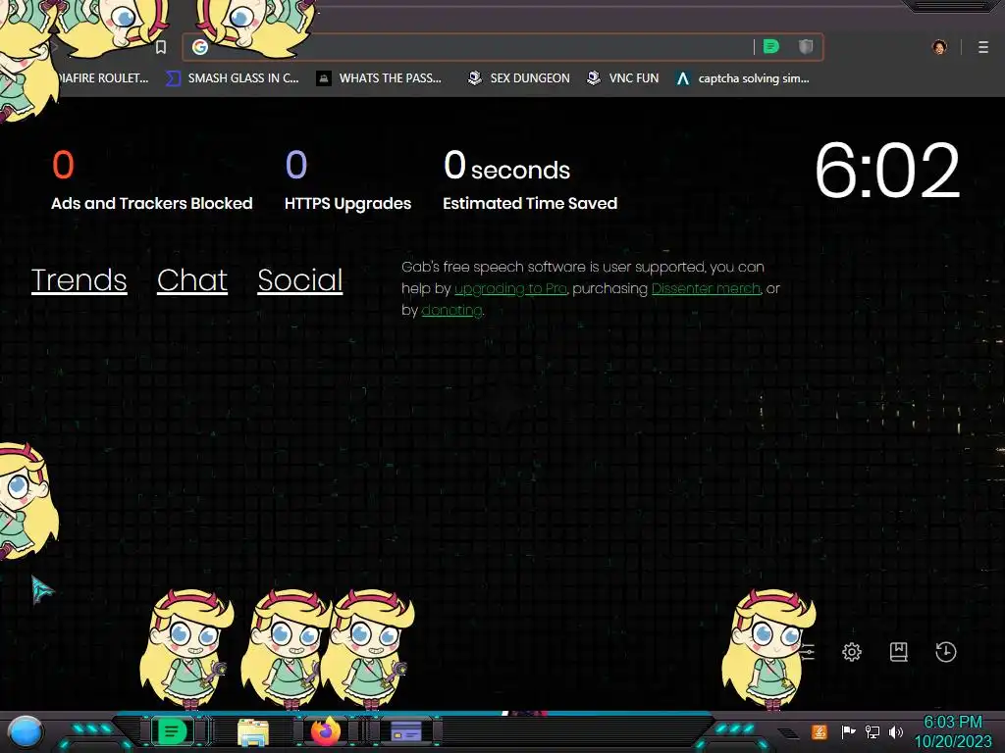Click the volume speaker tray icon
This screenshot has height=753, width=1005.
point(896,731)
